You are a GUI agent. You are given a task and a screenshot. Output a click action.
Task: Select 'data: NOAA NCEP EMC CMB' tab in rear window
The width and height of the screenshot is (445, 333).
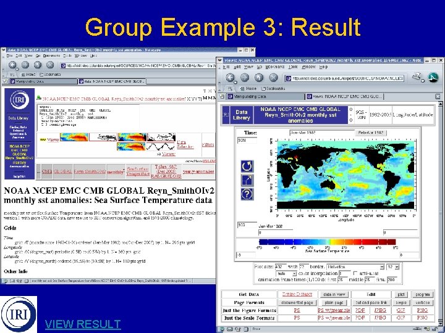pyautogui.click(x=112, y=81)
